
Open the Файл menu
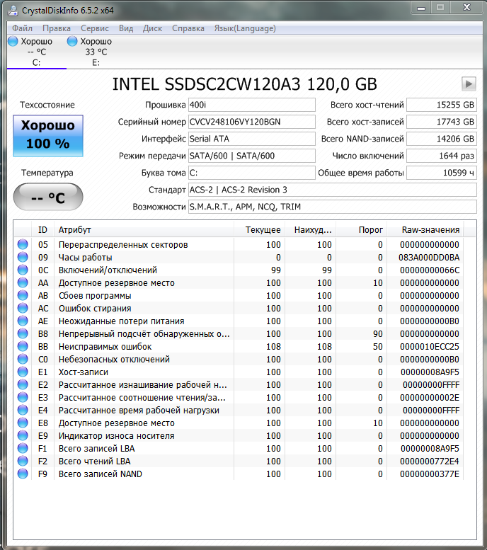22,28
